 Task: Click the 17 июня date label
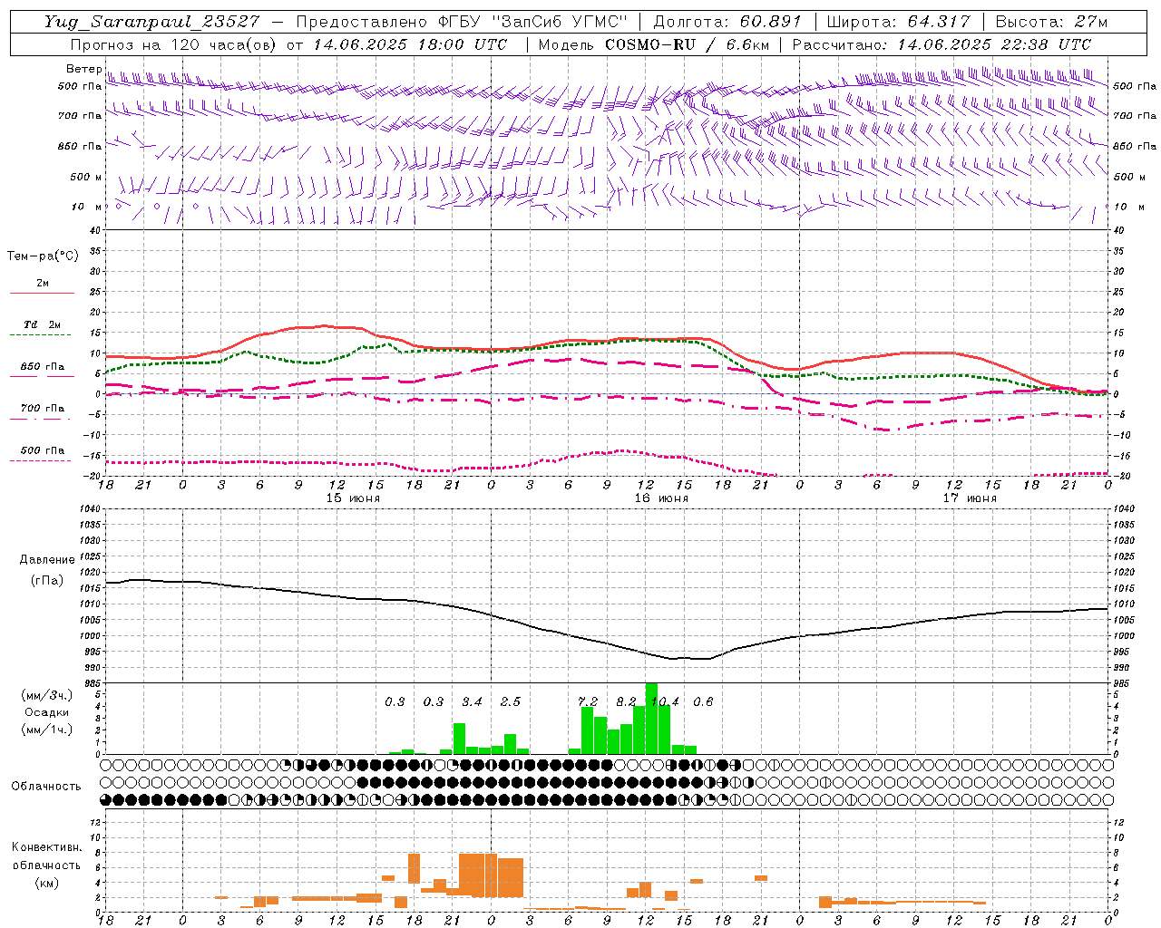click(x=970, y=498)
